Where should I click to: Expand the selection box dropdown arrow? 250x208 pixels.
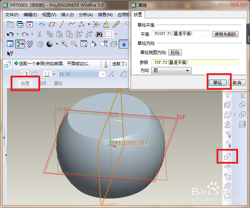[x=116, y=34]
